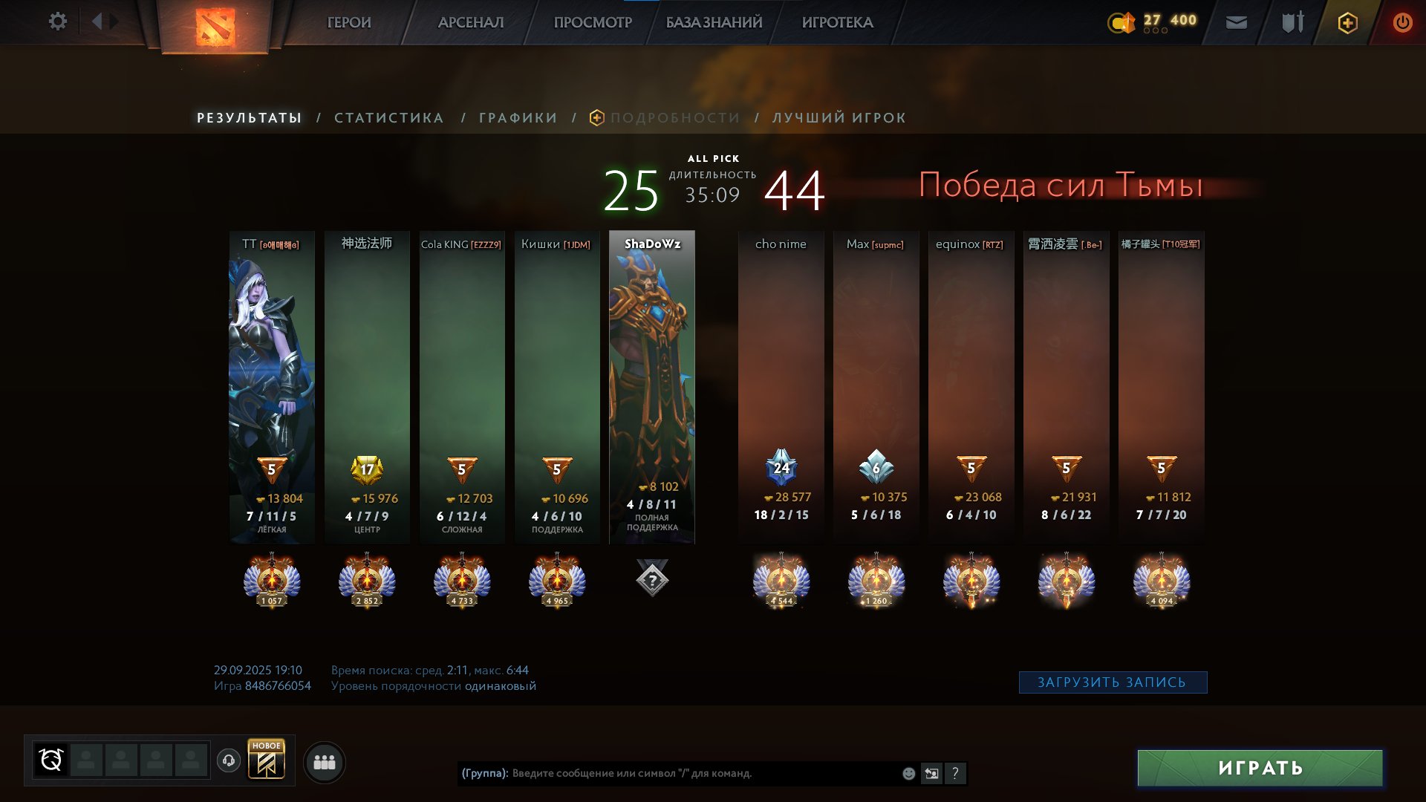
Task: Click the Загрузить запись button
Action: (x=1112, y=682)
